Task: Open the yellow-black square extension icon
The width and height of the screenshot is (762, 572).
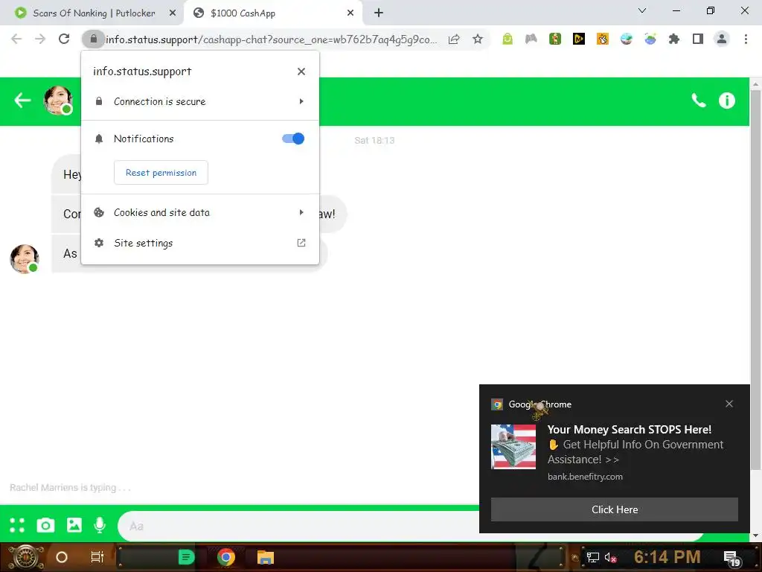Action: (x=579, y=39)
